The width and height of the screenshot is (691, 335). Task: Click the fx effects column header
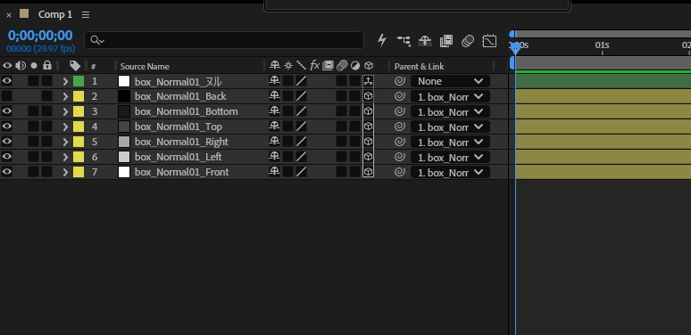click(314, 66)
